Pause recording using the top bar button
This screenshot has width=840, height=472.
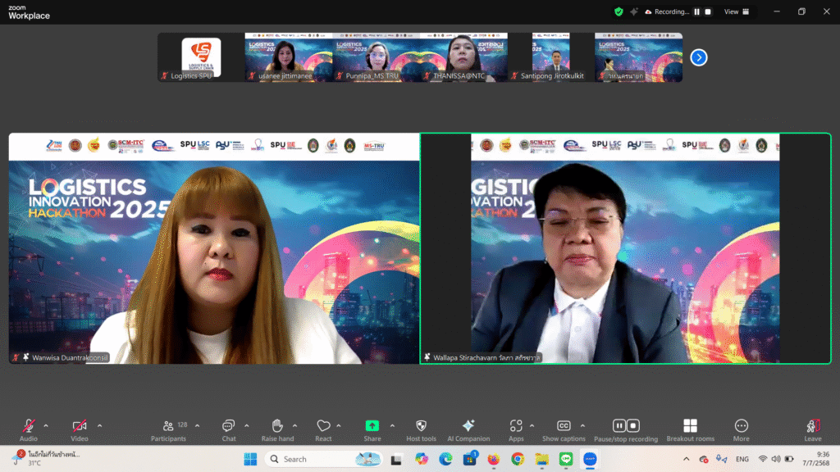coord(697,11)
